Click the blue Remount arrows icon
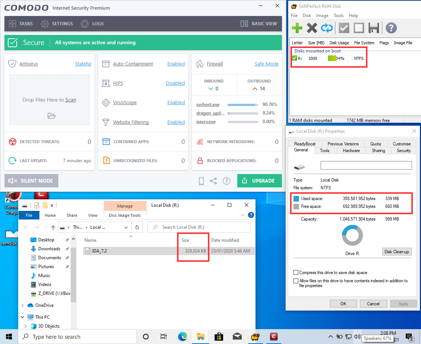The width and height of the screenshot is (421, 344). click(327, 28)
